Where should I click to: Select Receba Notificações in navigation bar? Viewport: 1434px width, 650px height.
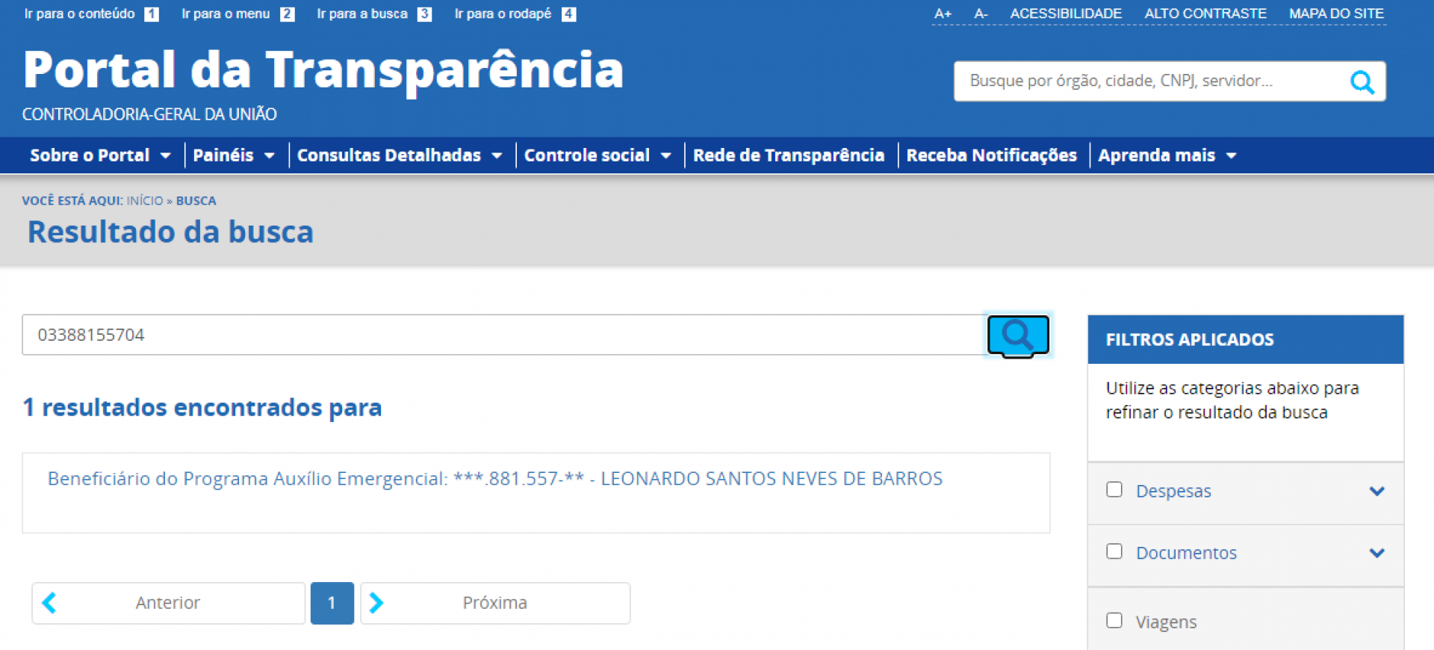pos(991,155)
